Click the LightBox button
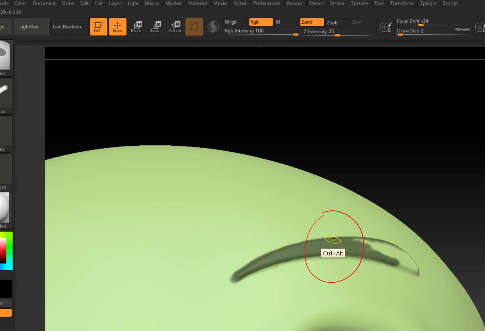The image size is (485, 331). 29,27
